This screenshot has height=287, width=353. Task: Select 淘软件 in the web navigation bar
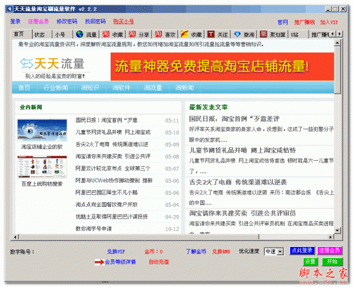121,88
